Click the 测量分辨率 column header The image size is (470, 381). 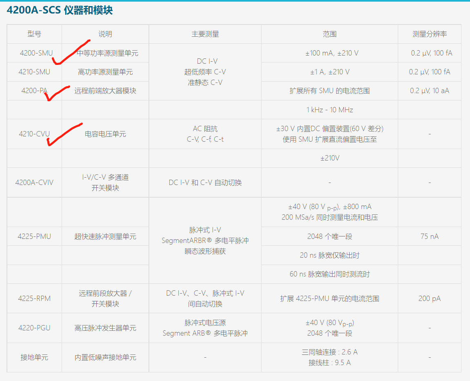tap(429, 34)
